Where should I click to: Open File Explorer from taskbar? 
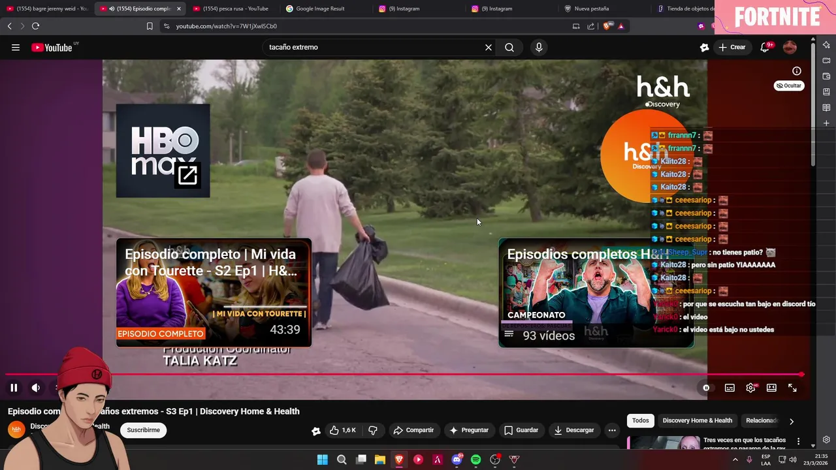[x=380, y=460]
